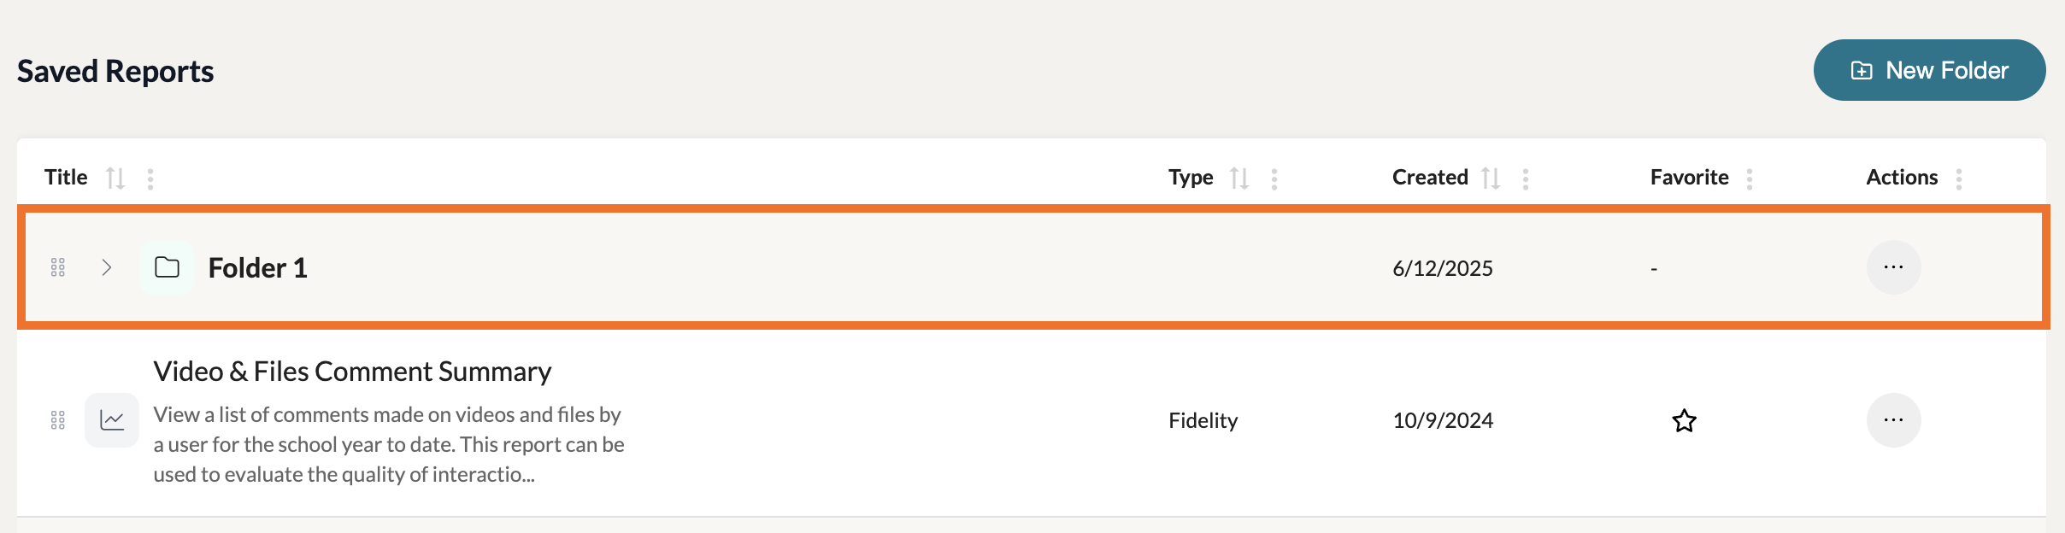Viewport: 2065px width, 533px height.
Task: Click the Favorite column header
Action: click(1689, 178)
